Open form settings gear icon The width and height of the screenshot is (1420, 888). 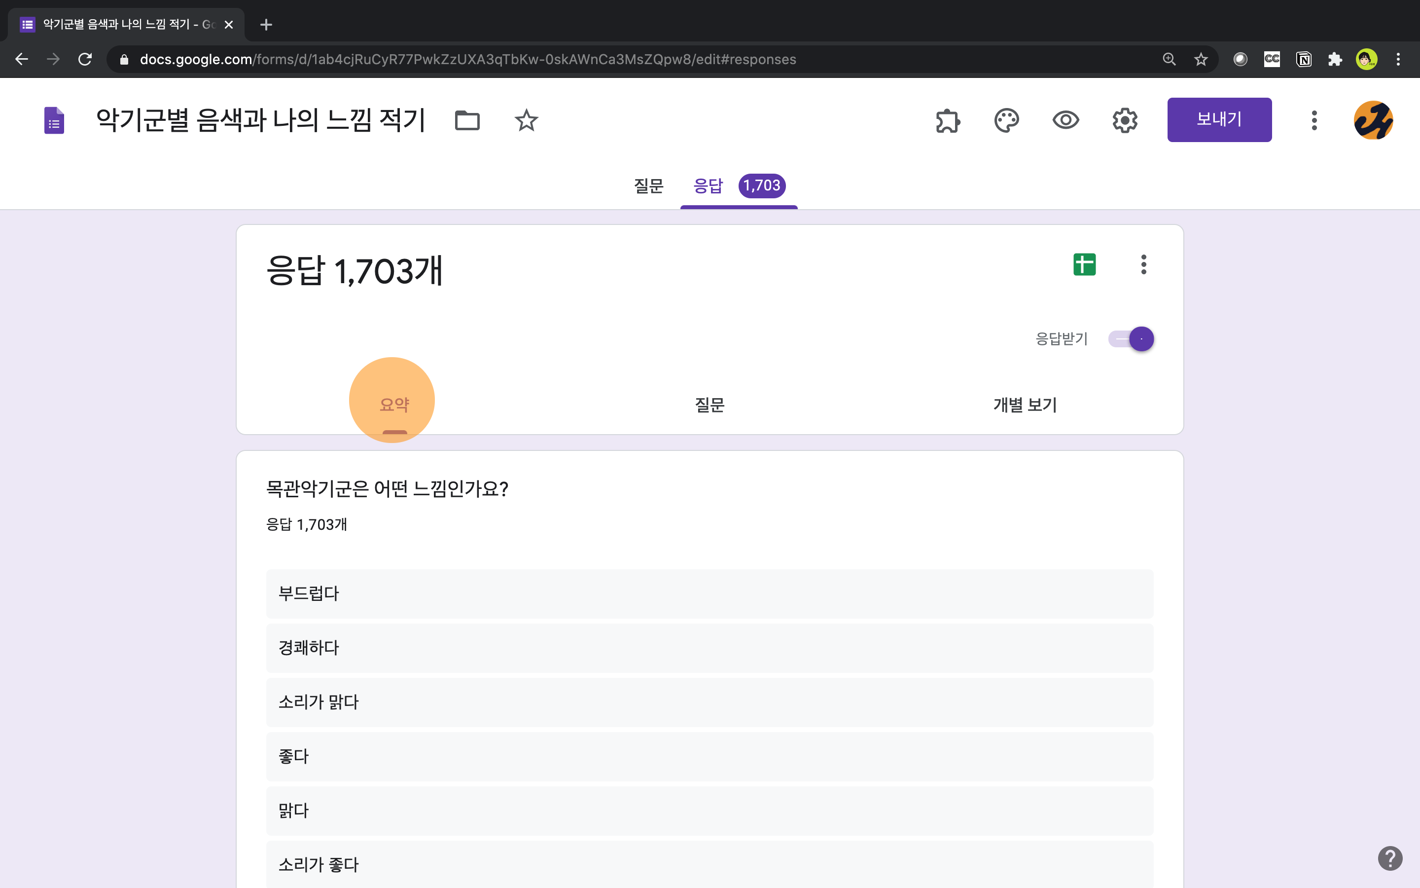click(1124, 120)
